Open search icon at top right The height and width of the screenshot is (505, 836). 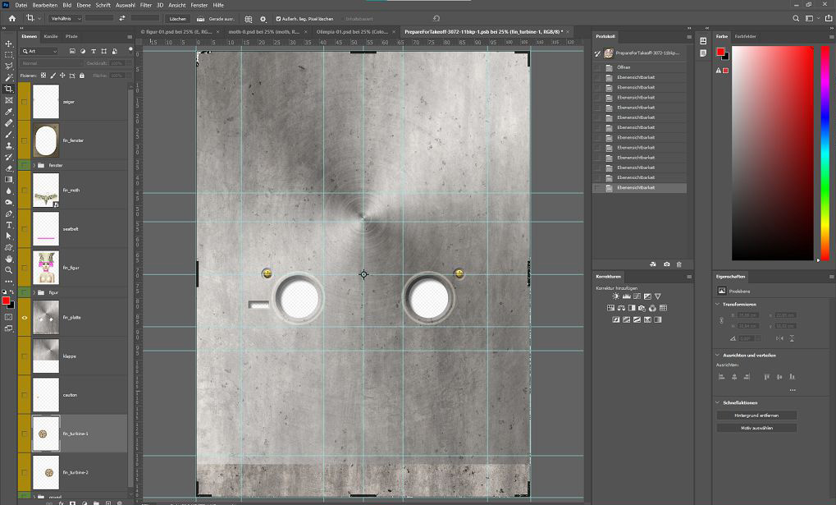796,18
